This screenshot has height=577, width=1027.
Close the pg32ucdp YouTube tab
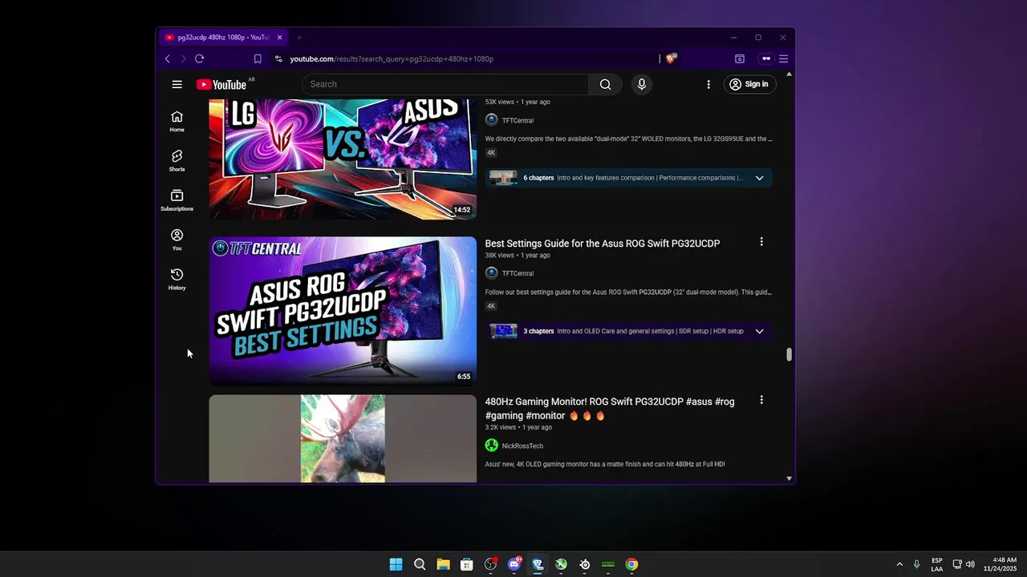click(x=280, y=38)
